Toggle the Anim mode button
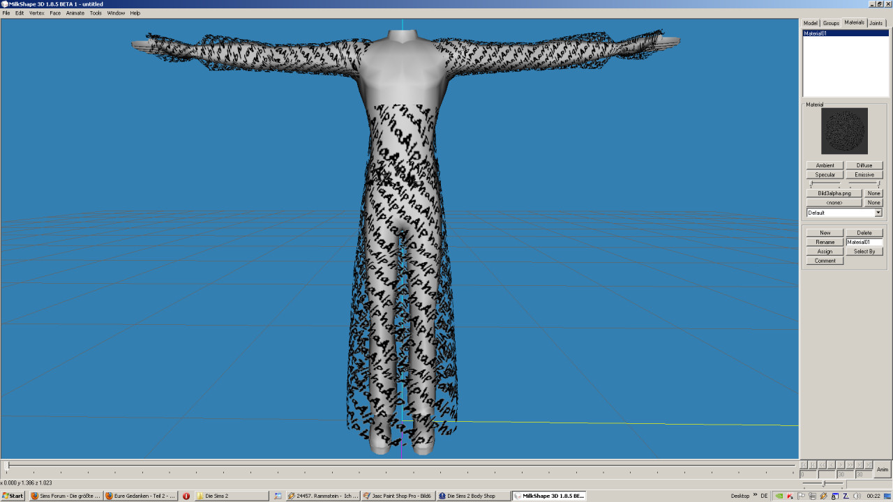Image resolution: width=893 pixels, height=502 pixels. [883, 469]
